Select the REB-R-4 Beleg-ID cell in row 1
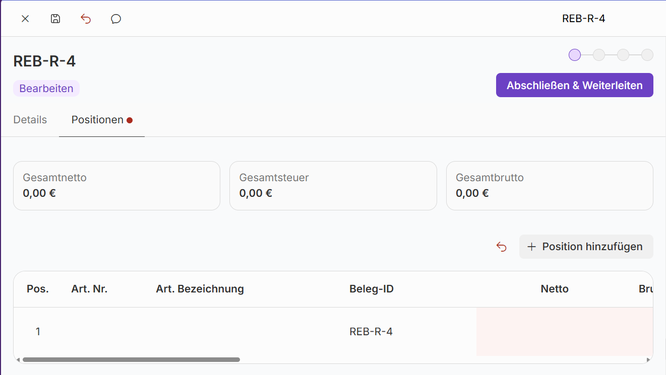 click(x=371, y=332)
